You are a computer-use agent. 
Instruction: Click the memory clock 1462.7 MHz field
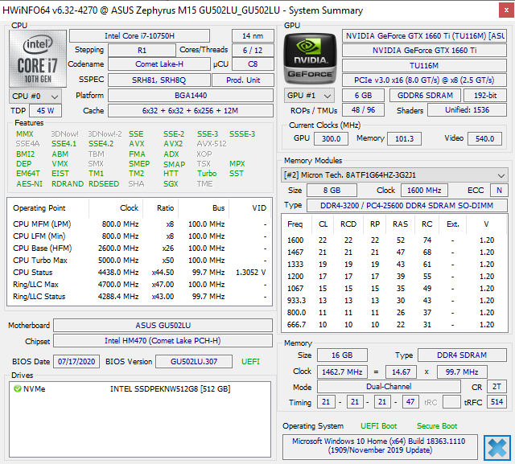pyautogui.click(x=342, y=372)
